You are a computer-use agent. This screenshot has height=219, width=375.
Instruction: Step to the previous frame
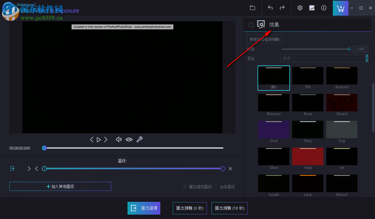tap(92, 139)
